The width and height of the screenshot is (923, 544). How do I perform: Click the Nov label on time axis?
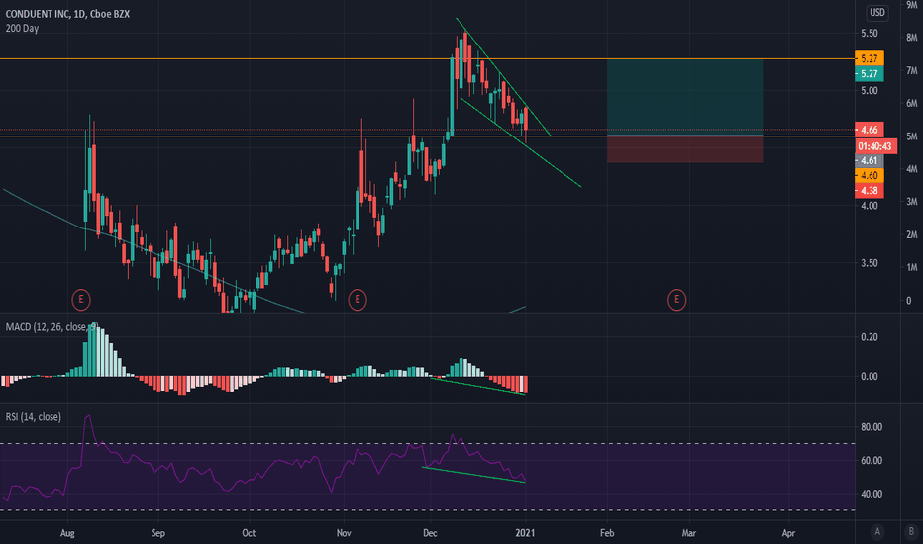(x=344, y=533)
